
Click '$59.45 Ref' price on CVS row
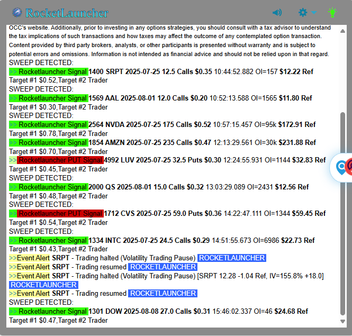click(309, 213)
